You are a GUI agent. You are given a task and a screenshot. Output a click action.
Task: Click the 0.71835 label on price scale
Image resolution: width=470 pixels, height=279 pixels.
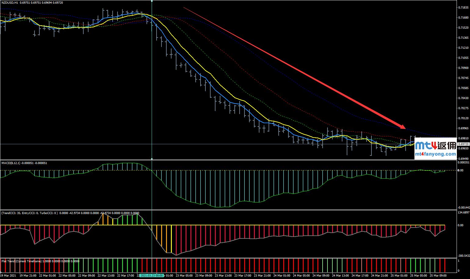[463, 8]
